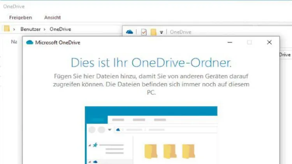Click the folder icon in the address bar
Screen dimensions: 292x164
(x=7, y=28)
